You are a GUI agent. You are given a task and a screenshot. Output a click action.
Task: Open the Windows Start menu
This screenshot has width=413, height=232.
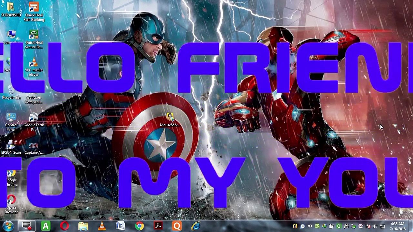[x=8, y=226]
